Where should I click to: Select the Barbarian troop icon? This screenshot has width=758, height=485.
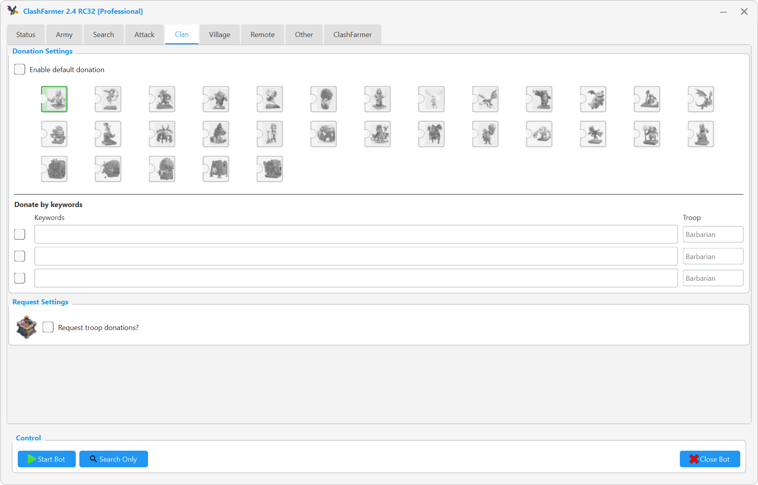[x=54, y=99]
